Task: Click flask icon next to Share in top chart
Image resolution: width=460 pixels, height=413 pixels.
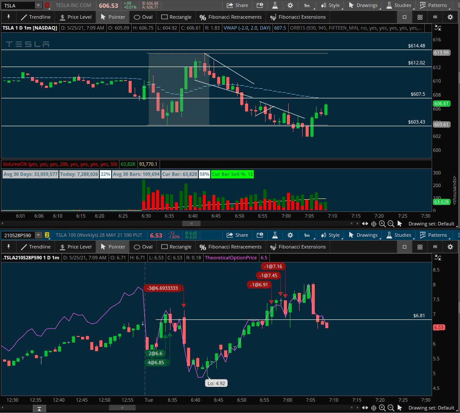Action: pyautogui.click(x=275, y=5)
